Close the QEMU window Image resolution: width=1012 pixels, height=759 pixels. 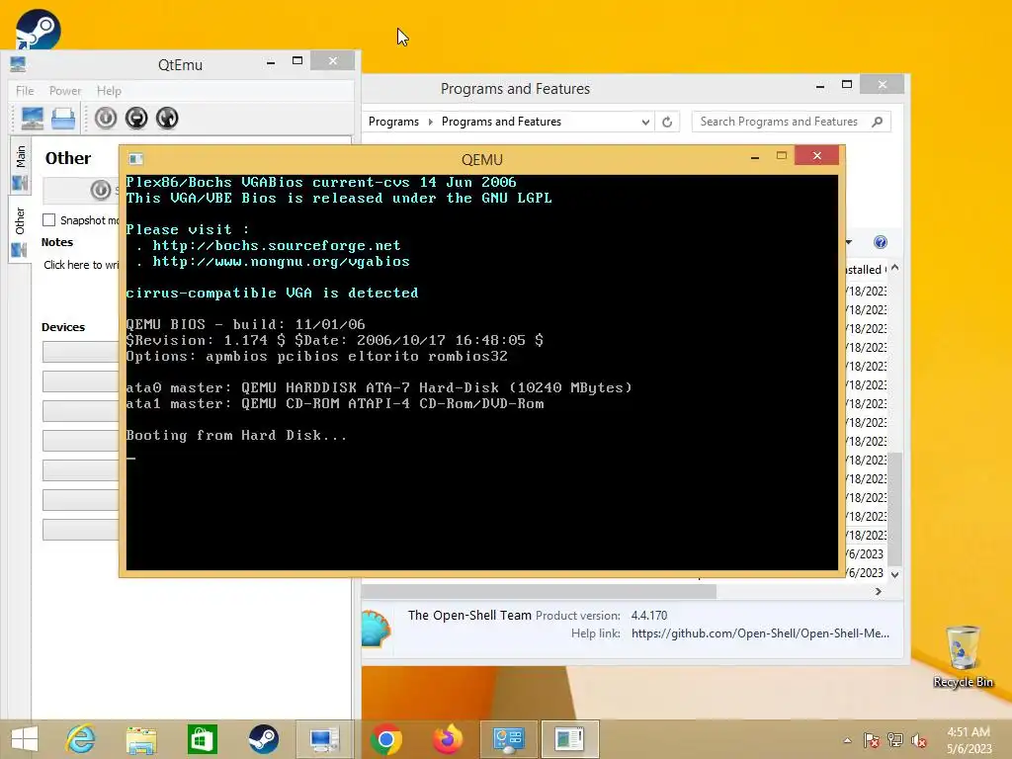pos(817,155)
